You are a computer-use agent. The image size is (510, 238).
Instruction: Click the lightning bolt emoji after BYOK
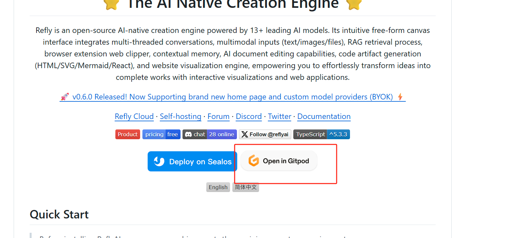(400, 97)
